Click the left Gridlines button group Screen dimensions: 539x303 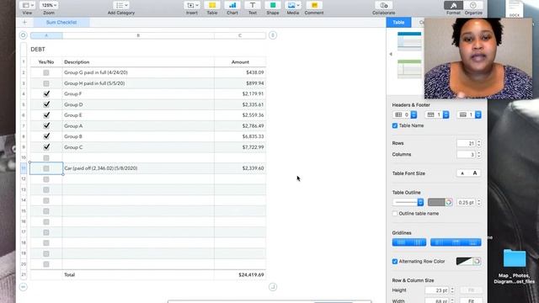[x=409, y=242]
